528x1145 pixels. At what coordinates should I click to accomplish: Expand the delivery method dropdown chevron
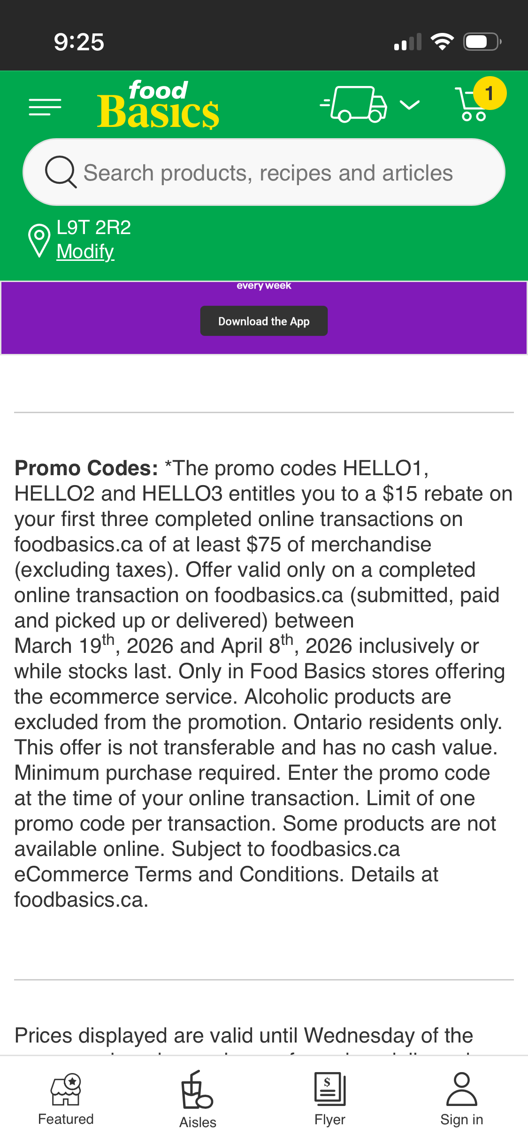410,105
